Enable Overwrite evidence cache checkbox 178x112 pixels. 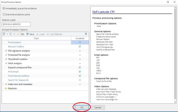pos(4,14)
